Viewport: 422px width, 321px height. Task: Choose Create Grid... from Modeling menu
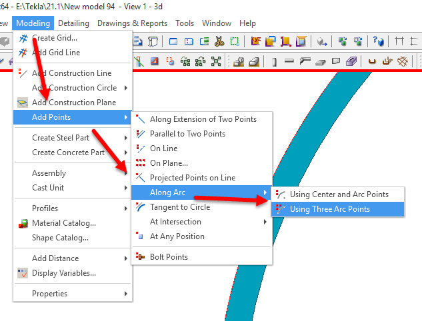pyautogui.click(x=73, y=38)
